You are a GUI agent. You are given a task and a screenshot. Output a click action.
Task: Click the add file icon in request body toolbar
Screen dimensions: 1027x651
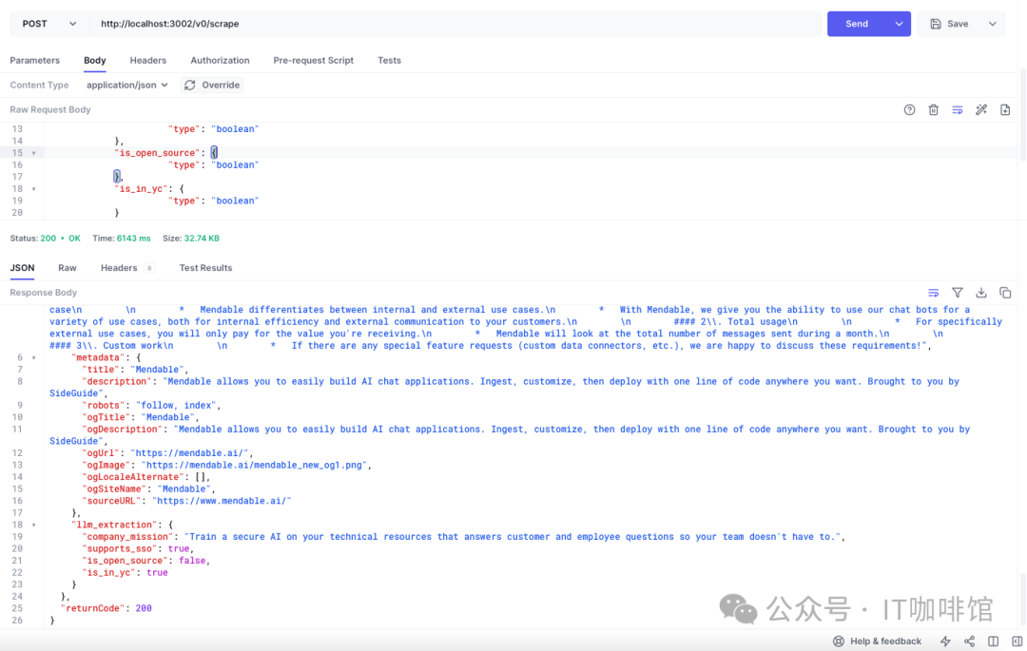(1005, 110)
